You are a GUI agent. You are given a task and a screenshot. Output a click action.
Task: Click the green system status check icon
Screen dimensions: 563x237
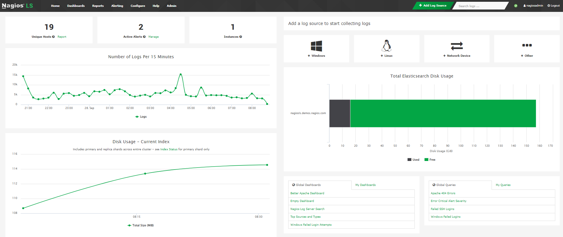(x=516, y=6)
